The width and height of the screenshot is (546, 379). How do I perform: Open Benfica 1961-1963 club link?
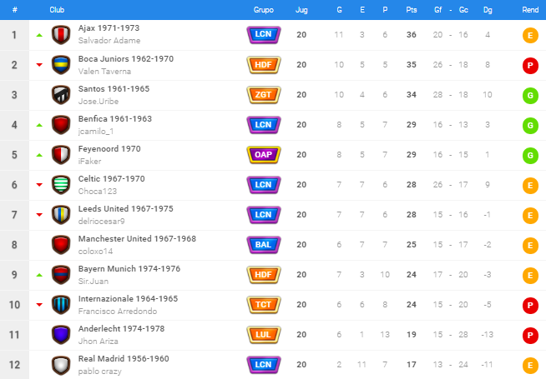point(115,119)
